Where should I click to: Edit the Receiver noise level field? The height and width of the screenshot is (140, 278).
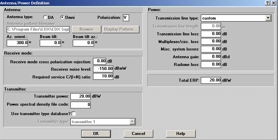pyautogui.click(x=103, y=69)
